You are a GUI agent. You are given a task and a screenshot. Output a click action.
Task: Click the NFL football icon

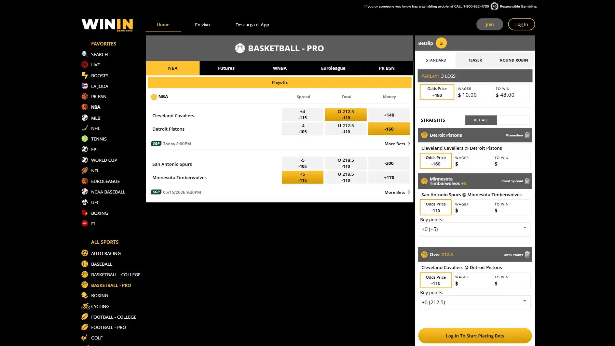pos(85,170)
